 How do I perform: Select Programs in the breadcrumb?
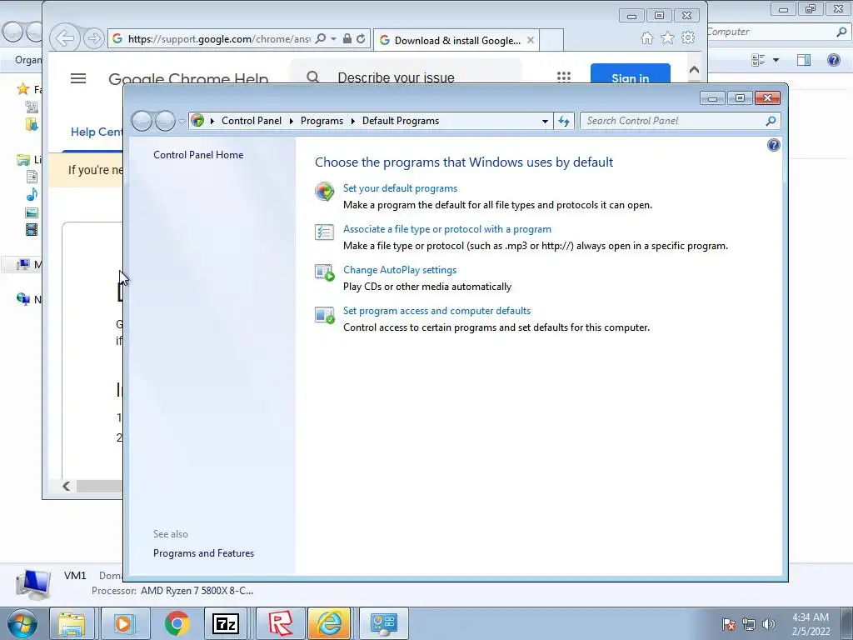pos(322,121)
